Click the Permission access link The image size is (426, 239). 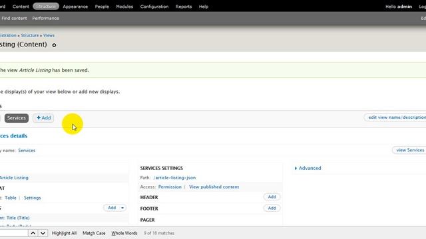coord(170,187)
